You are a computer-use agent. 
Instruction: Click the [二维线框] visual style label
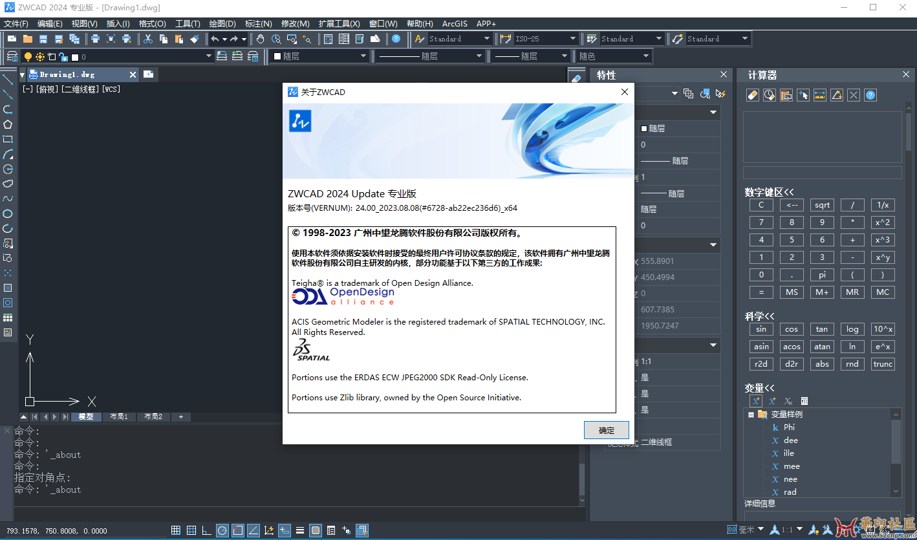pyautogui.click(x=80, y=89)
